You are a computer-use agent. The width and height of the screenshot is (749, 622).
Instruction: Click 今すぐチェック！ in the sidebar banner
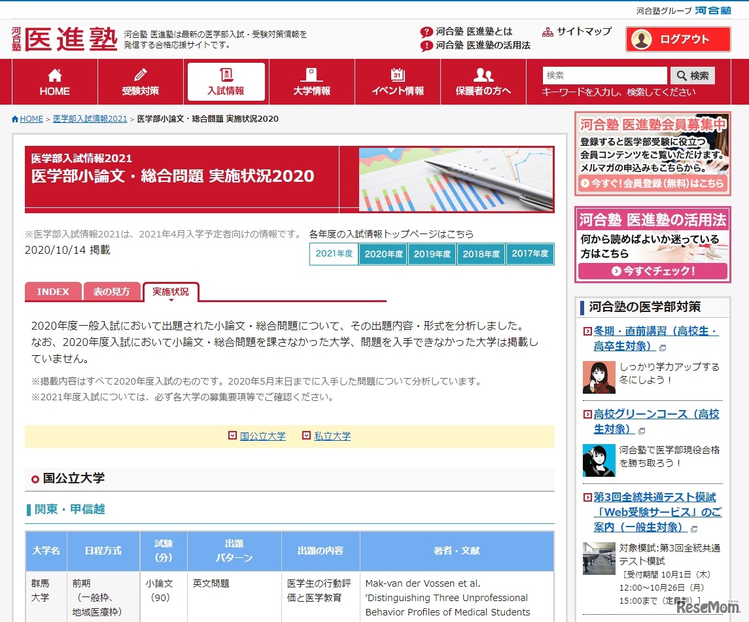[x=652, y=270]
